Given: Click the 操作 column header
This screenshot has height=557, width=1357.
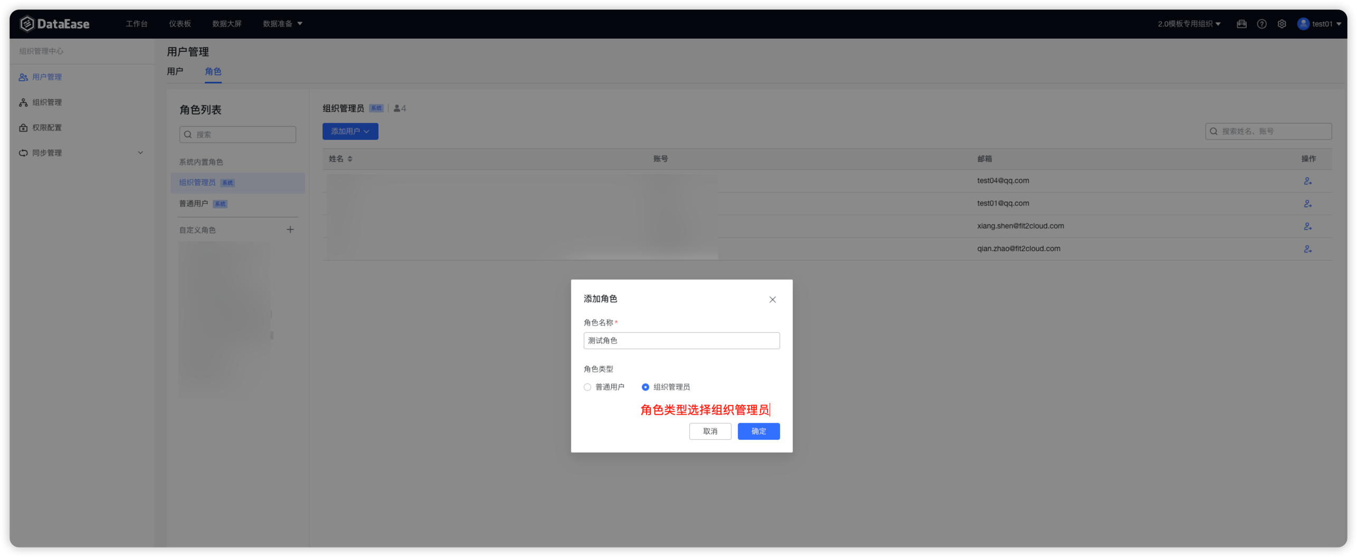Looking at the screenshot, I should tap(1308, 159).
